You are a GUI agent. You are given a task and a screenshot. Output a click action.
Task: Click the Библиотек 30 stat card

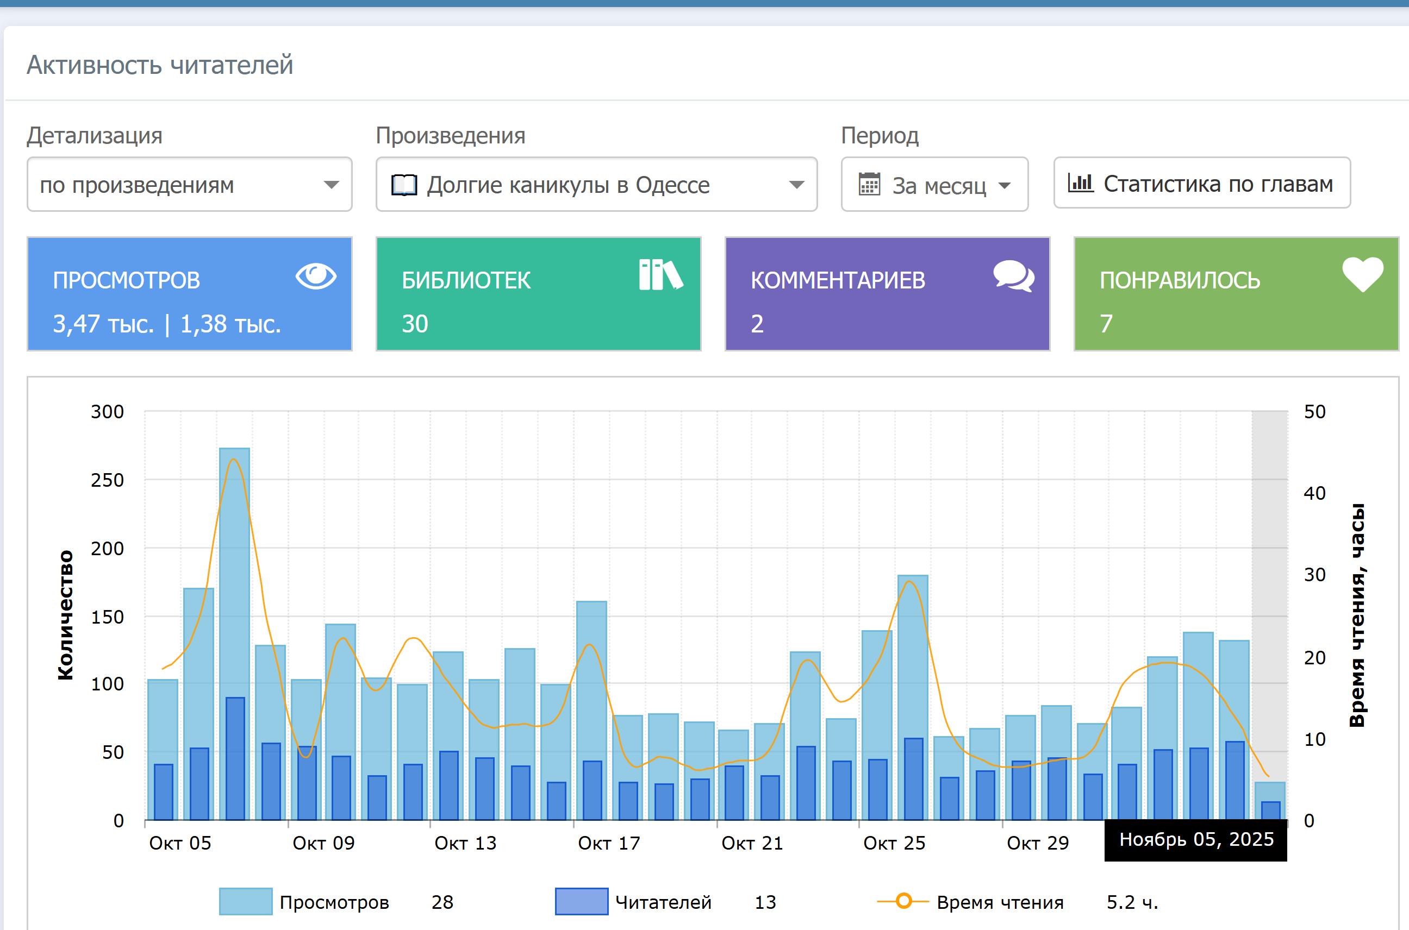538,294
